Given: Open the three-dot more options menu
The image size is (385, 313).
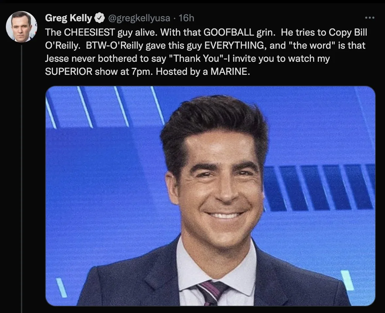Looking at the screenshot, I should [x=370, y=18].
